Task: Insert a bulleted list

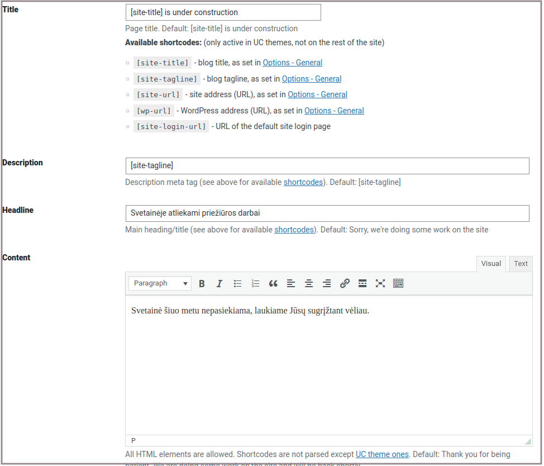Action: (x=237, y=284)
